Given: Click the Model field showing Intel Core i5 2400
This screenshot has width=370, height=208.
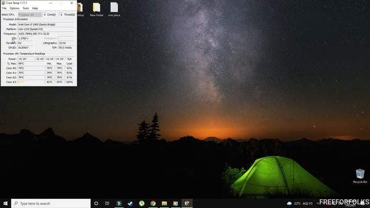Looking at the screenshot, I should 46,24.
